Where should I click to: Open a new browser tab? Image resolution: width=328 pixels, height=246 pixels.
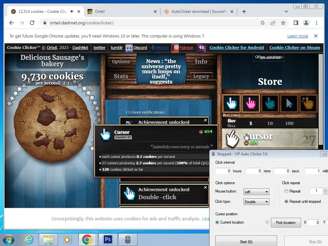click(x=244, y=12)
